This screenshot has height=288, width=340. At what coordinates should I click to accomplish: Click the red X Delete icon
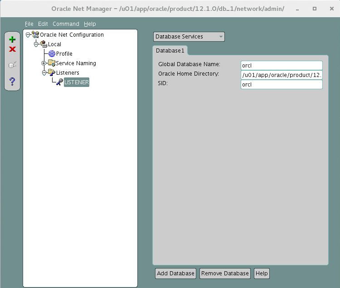pyautogui.click(x=12, y=49)
